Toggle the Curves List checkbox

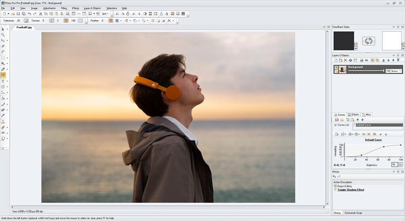coord(335,125)
